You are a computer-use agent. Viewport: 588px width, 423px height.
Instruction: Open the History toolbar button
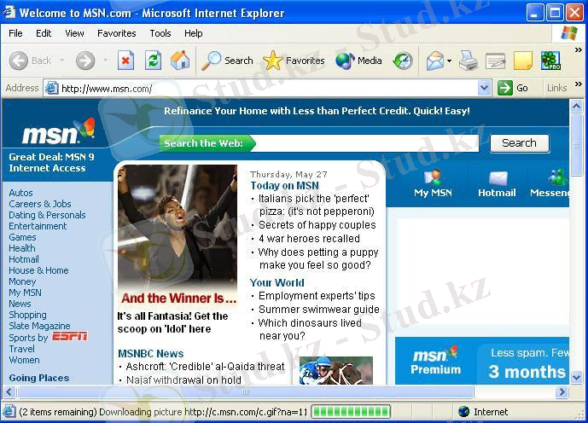[403, 61]
